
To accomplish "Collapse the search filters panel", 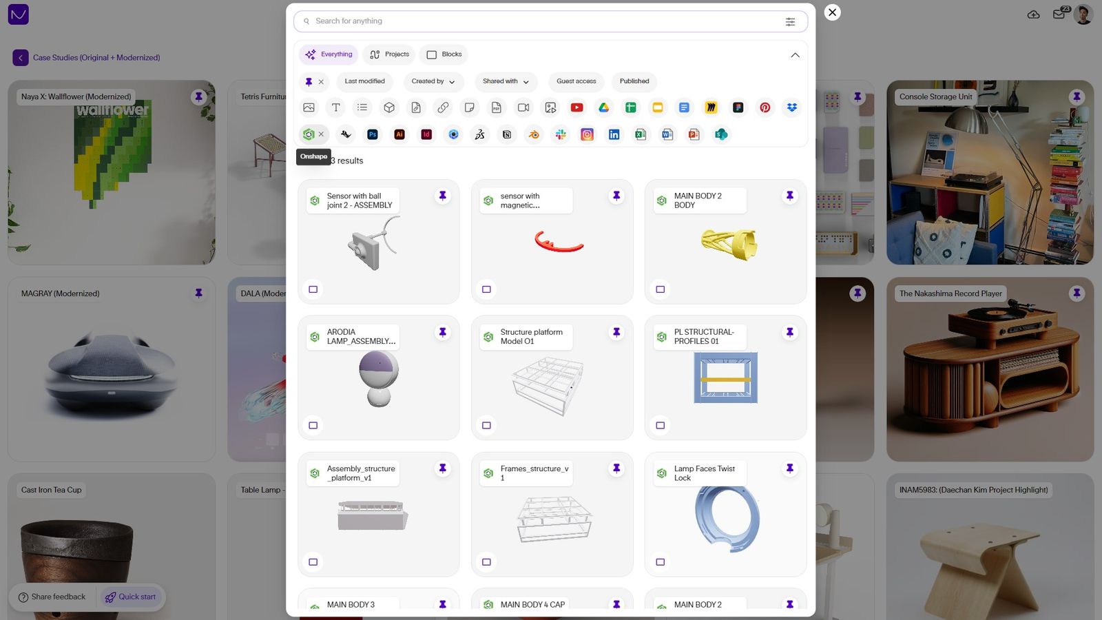I will coord(795,54).
